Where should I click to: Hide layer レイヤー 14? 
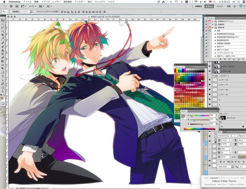[209, 80]
